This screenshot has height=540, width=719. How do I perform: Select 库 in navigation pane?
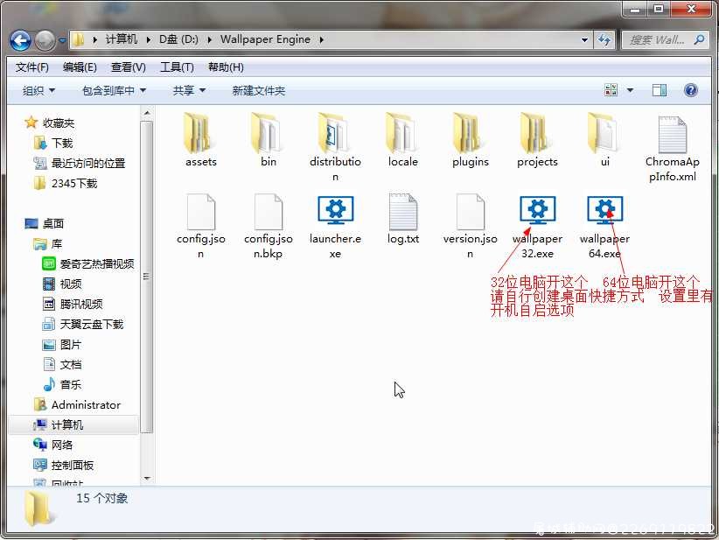tap(48, 243)
